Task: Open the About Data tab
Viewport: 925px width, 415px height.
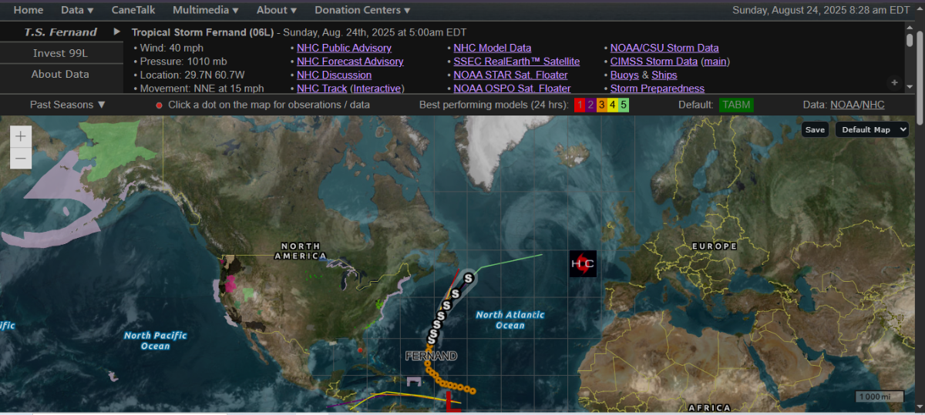Action: [x=60, y=74]
